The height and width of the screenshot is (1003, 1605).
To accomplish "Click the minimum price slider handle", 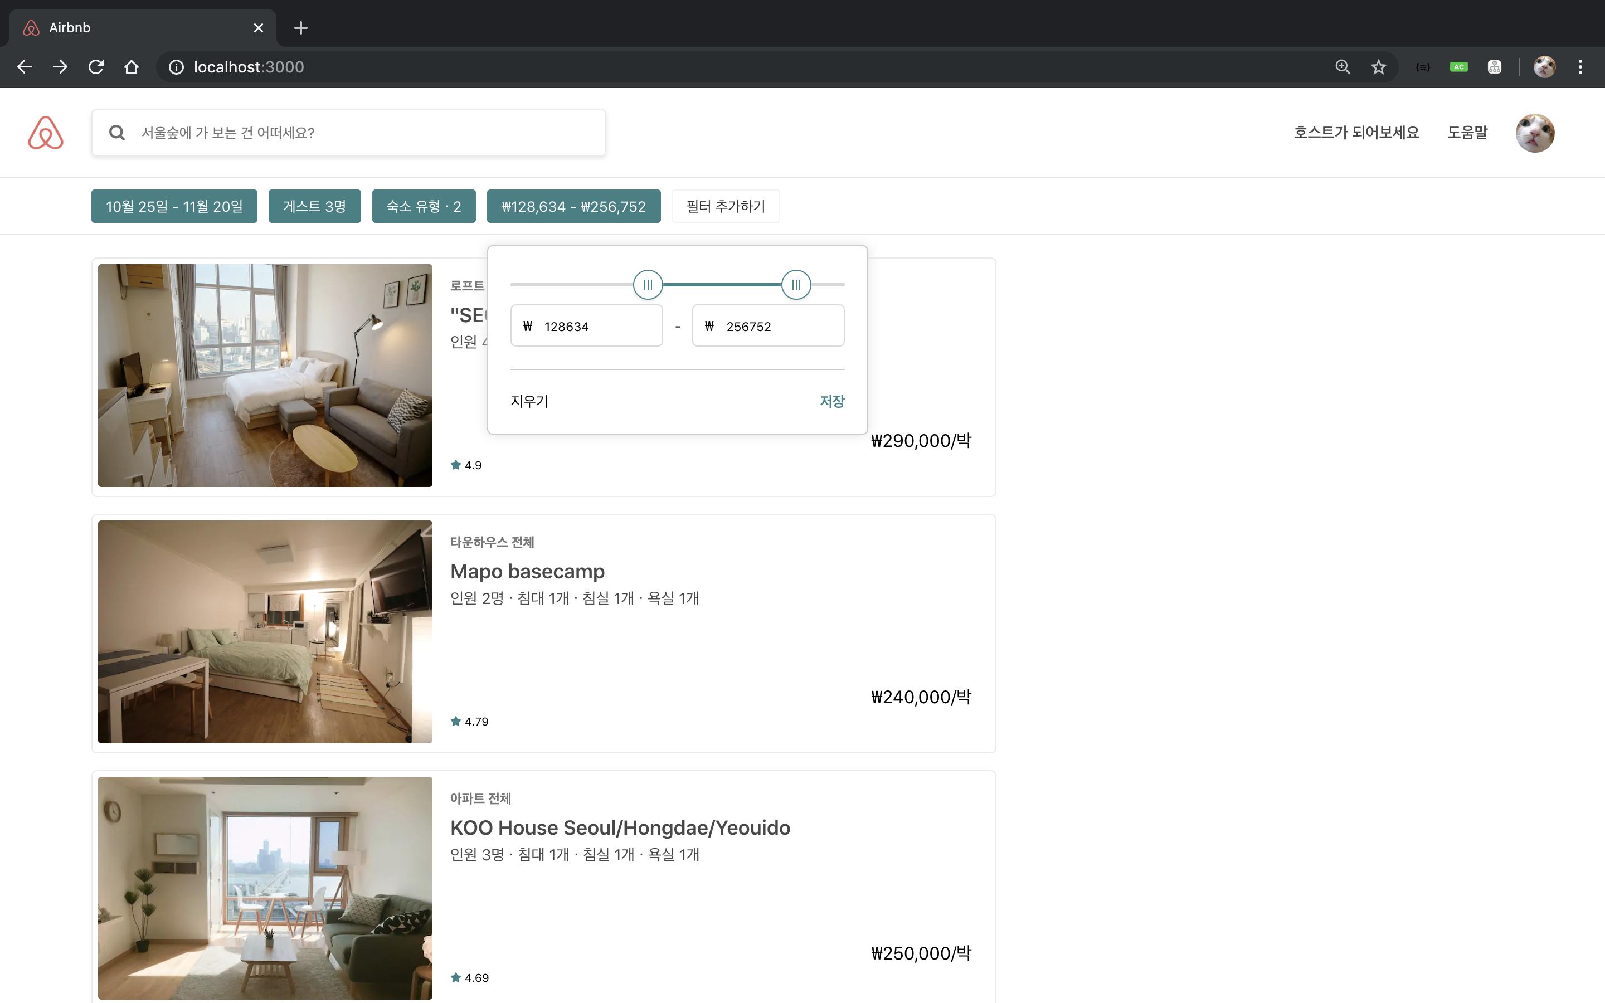I will coord(648,285).
